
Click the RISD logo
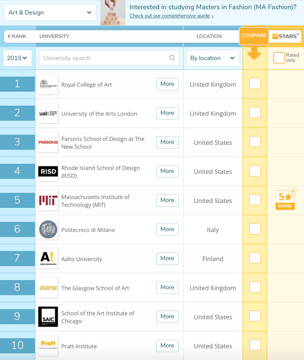tap(48, 171)
